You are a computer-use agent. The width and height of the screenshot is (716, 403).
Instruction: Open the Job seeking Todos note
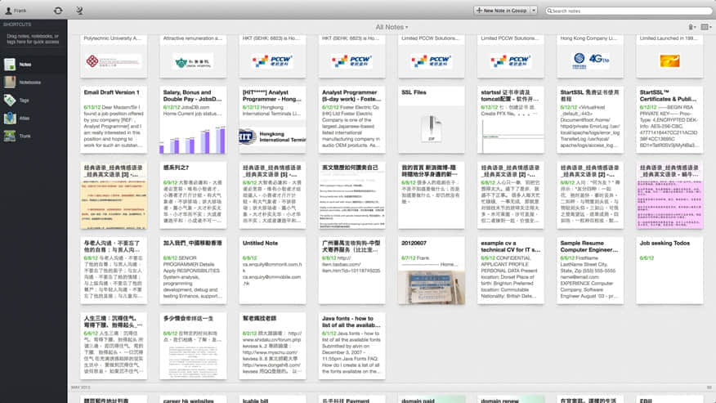670,271
